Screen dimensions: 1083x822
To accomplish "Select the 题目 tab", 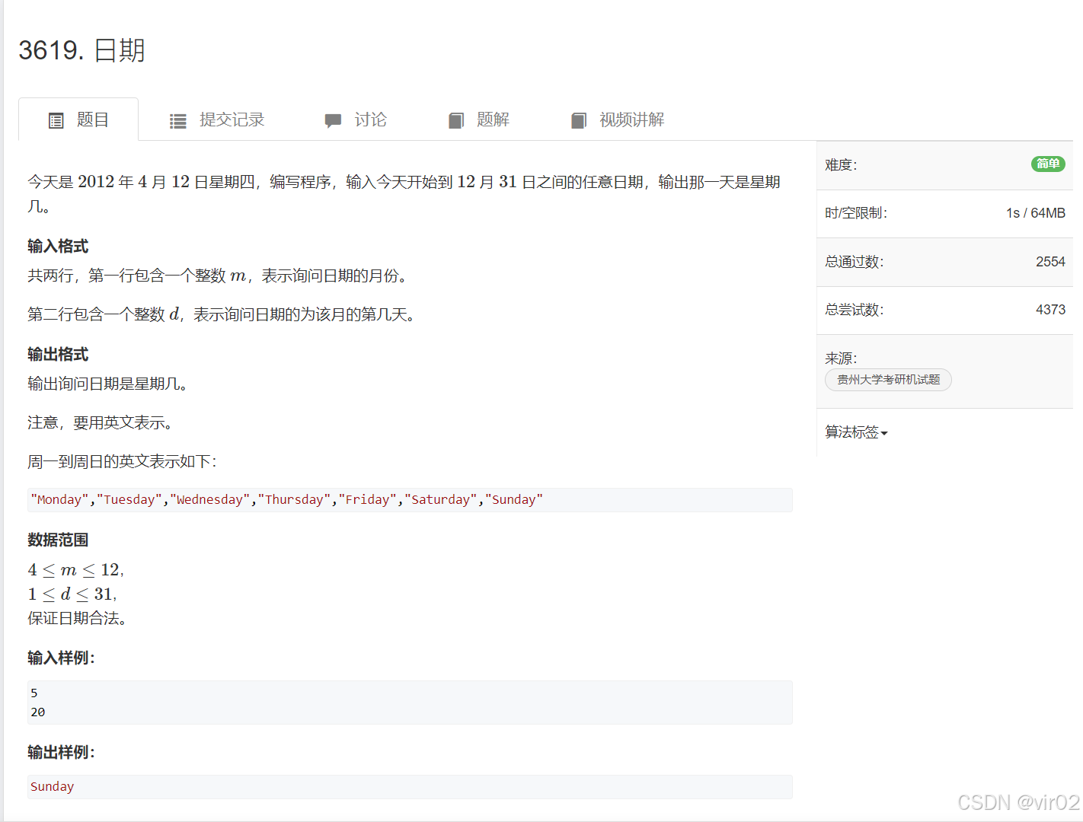I will 91,119.
